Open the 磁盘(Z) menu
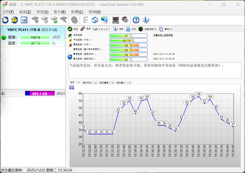The width and height of the screenshot is (245, 173). point(25,12)
